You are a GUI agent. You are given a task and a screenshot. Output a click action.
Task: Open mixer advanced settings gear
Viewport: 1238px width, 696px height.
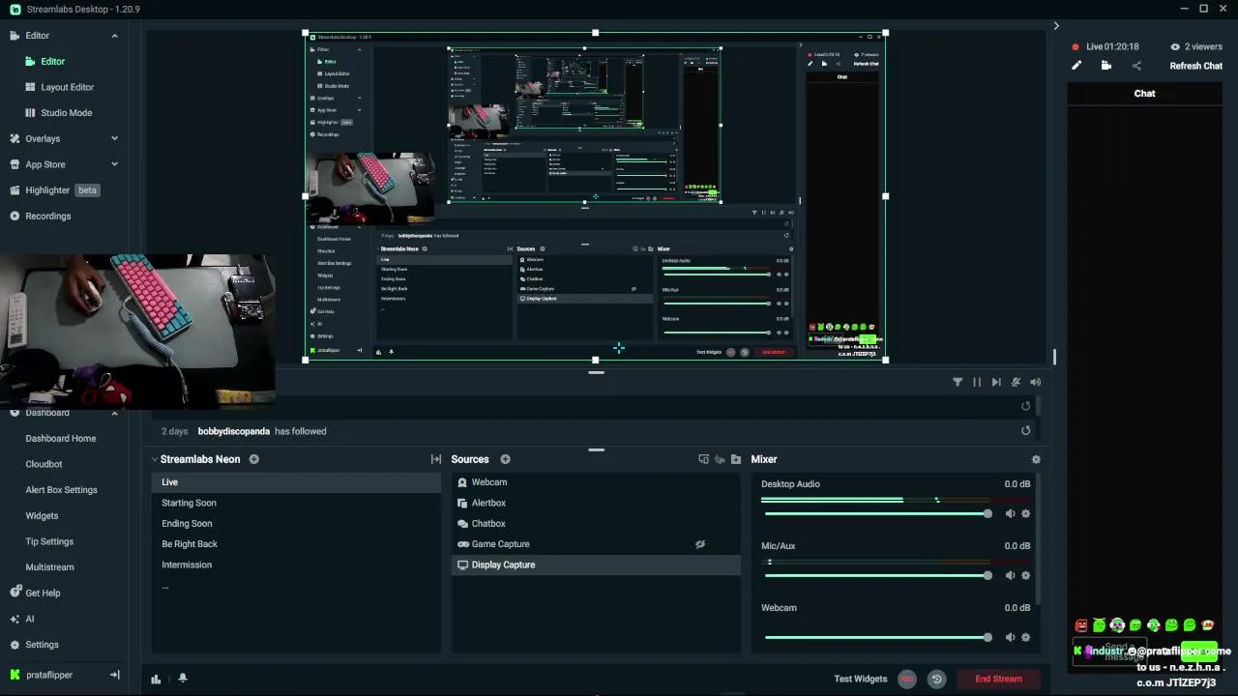tap(1036, 459)
